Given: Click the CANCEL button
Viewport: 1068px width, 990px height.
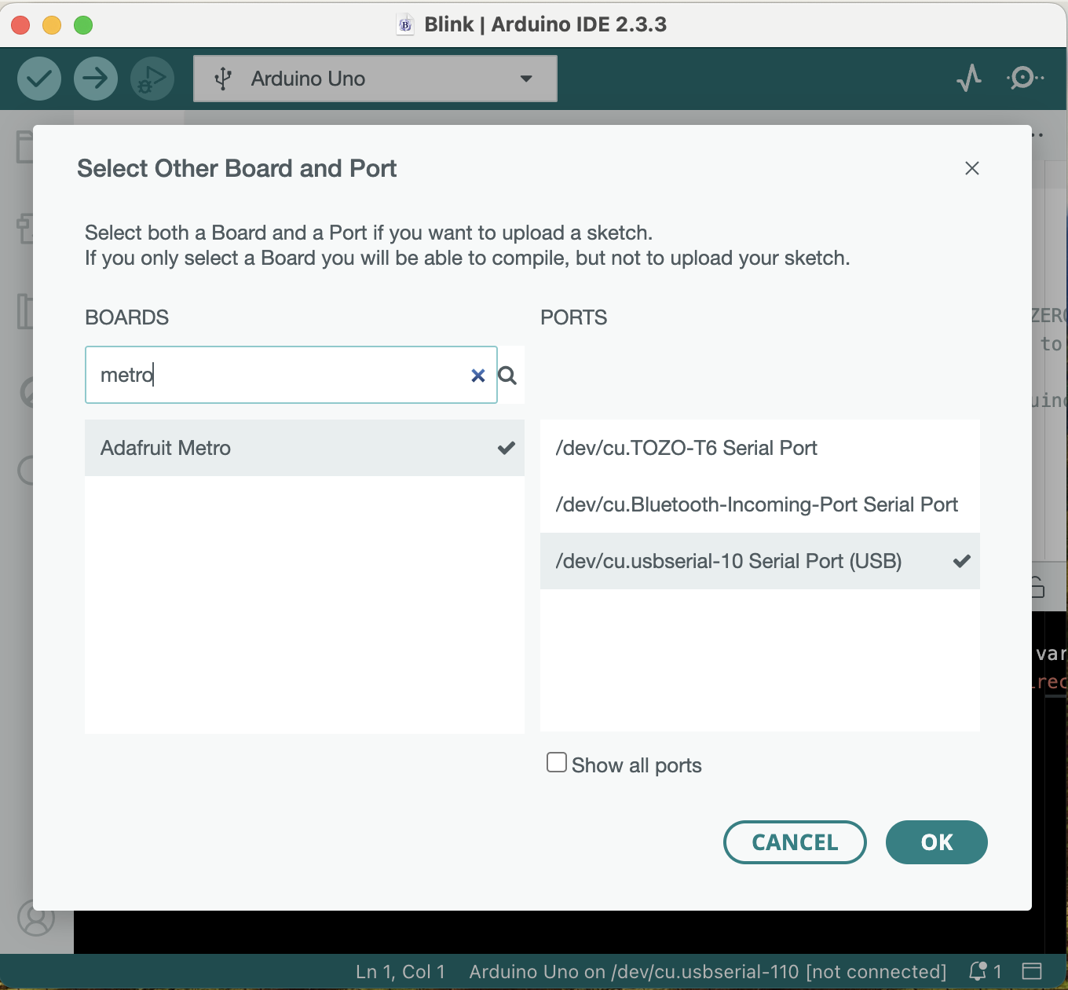Looking at the screenshot, I should pyautogui.click(x=795, y=842).
